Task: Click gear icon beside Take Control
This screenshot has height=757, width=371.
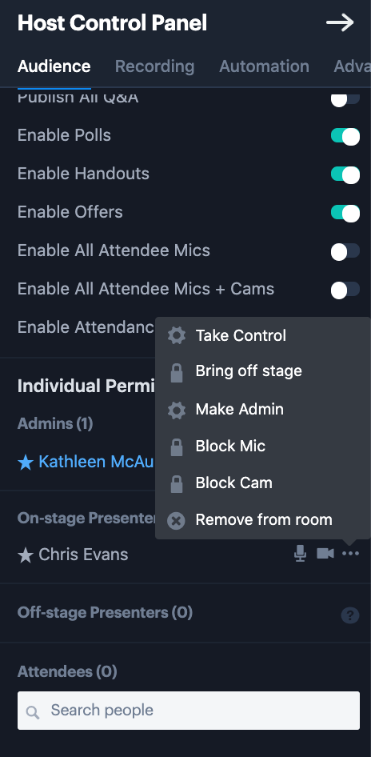Action: (x=177, y=335)
